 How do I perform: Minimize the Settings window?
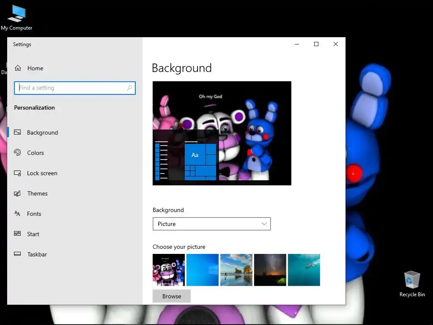(297, 44)
